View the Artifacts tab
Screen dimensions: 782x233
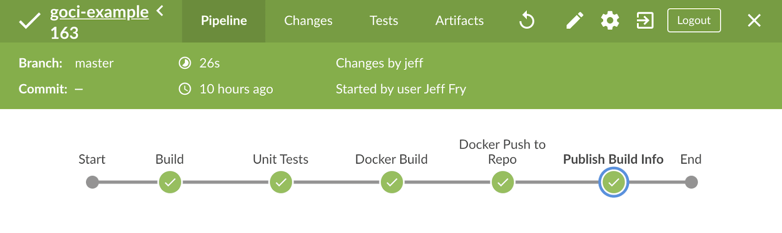(x=459, y=21)
